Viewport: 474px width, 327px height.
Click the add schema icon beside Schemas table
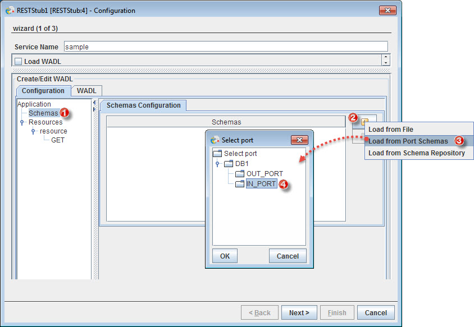[x=365, y=122]
